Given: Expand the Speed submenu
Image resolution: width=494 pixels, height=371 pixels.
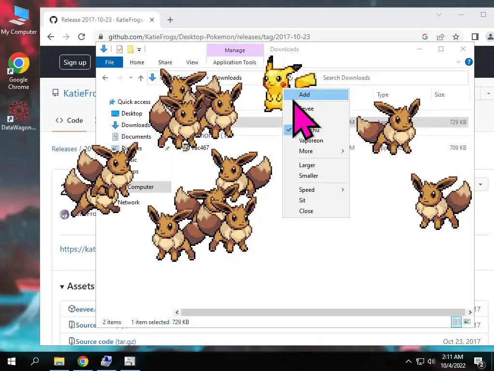Looking at the screenshot, I should [316, 189].
